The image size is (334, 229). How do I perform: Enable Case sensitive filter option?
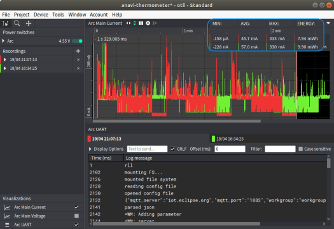(x=300, y=149)
